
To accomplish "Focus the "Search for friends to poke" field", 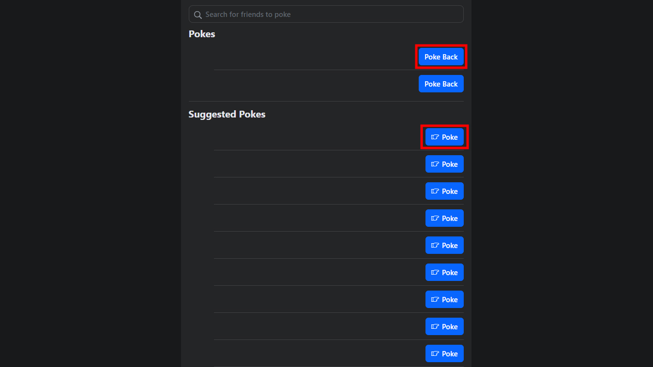I will click(x=329, y=15).
